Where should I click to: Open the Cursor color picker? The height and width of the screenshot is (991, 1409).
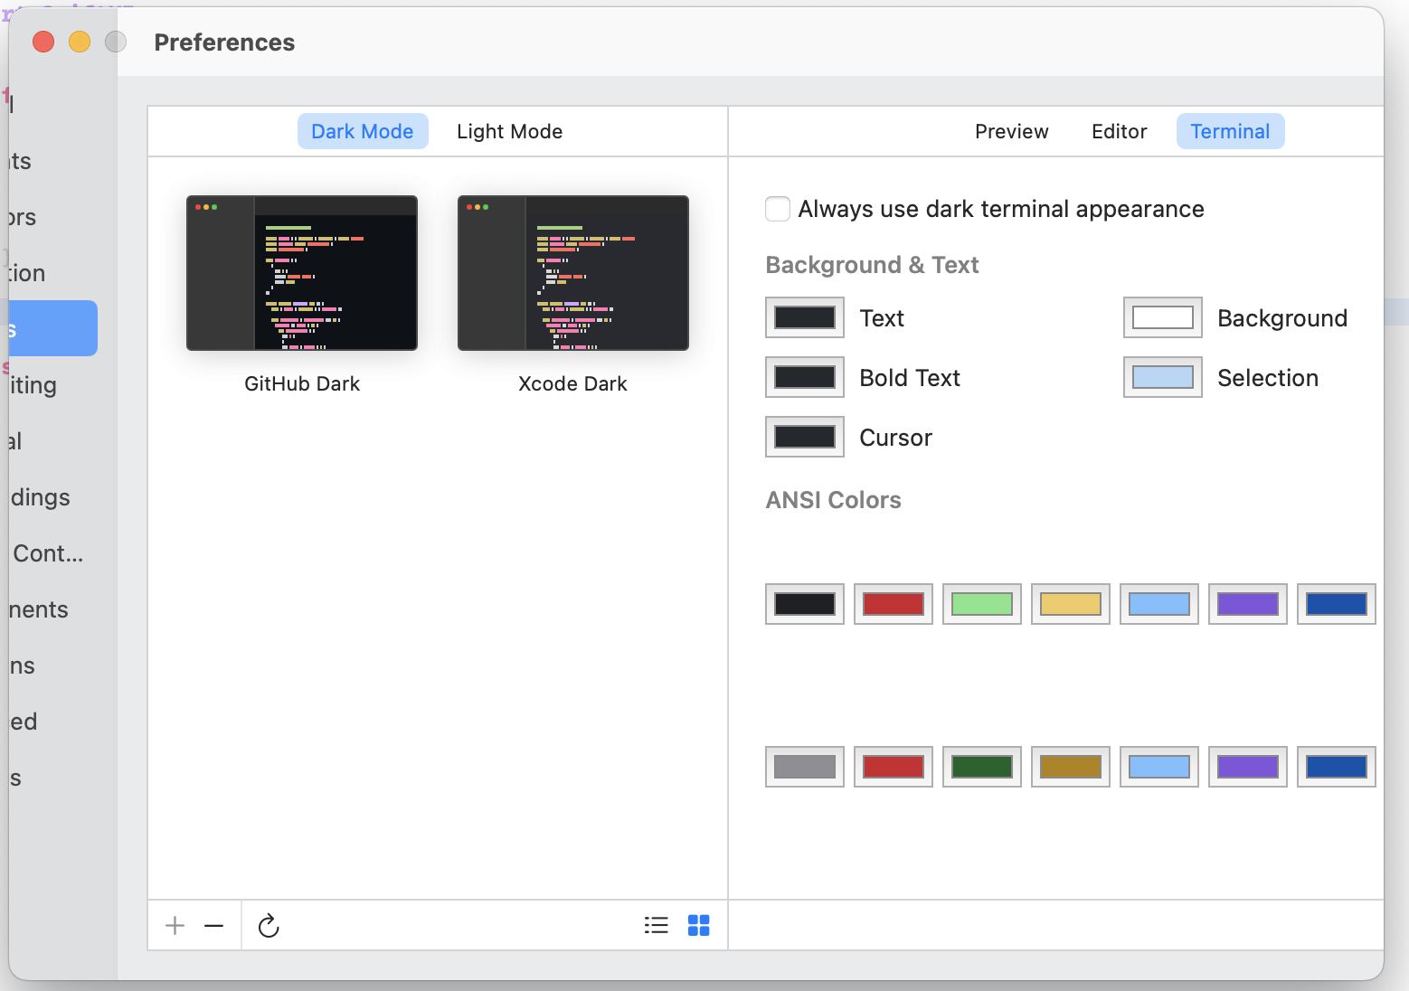[x=804, y=437]
